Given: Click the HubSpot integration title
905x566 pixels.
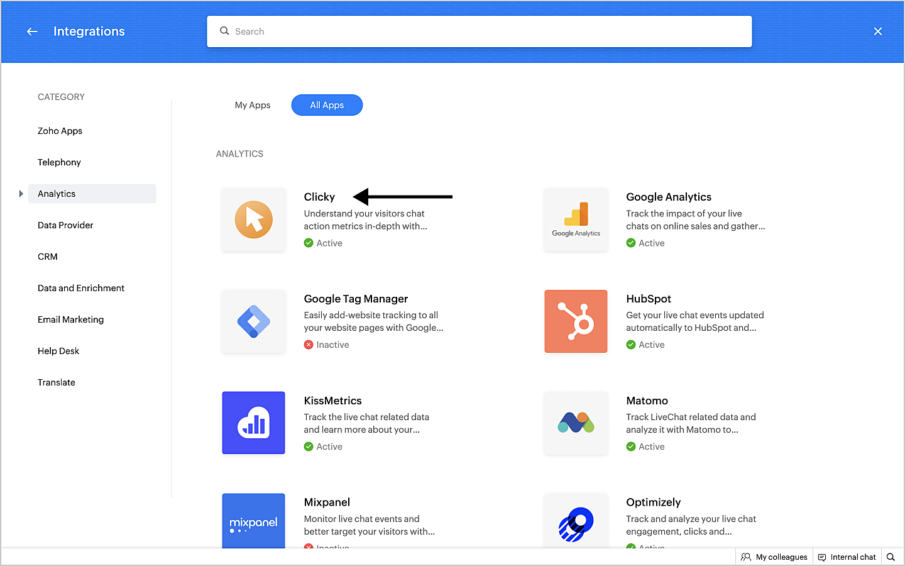Looking at the screenshot, I should (649, 299).
